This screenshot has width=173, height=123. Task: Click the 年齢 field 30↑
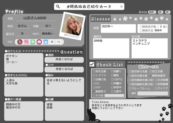pos(48,26)
